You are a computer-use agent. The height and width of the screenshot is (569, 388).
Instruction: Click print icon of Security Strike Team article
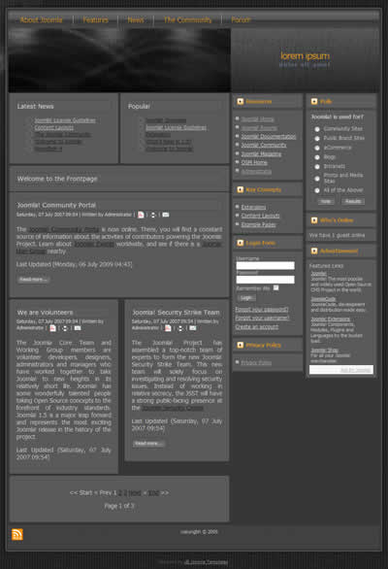(x=180, y=328)
